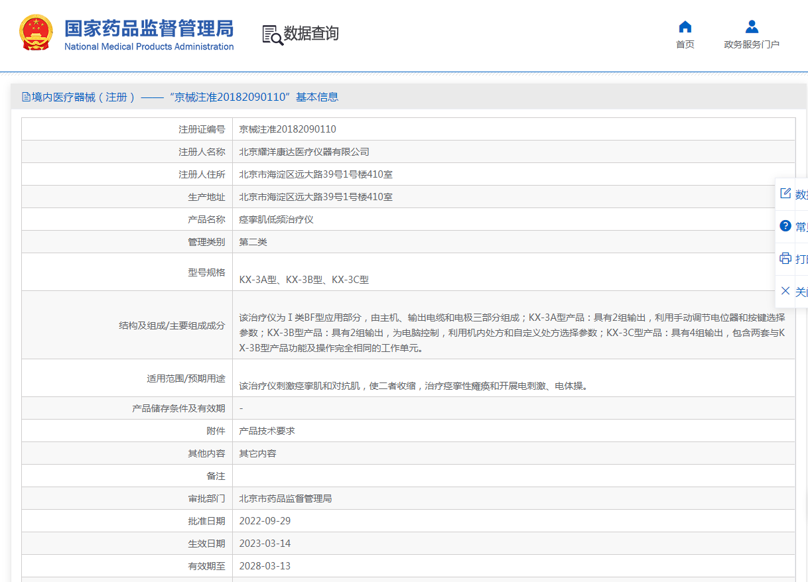Open 产品技术要求 attachment value
Screen dimensions: 808x582
(x=267, y=431)
